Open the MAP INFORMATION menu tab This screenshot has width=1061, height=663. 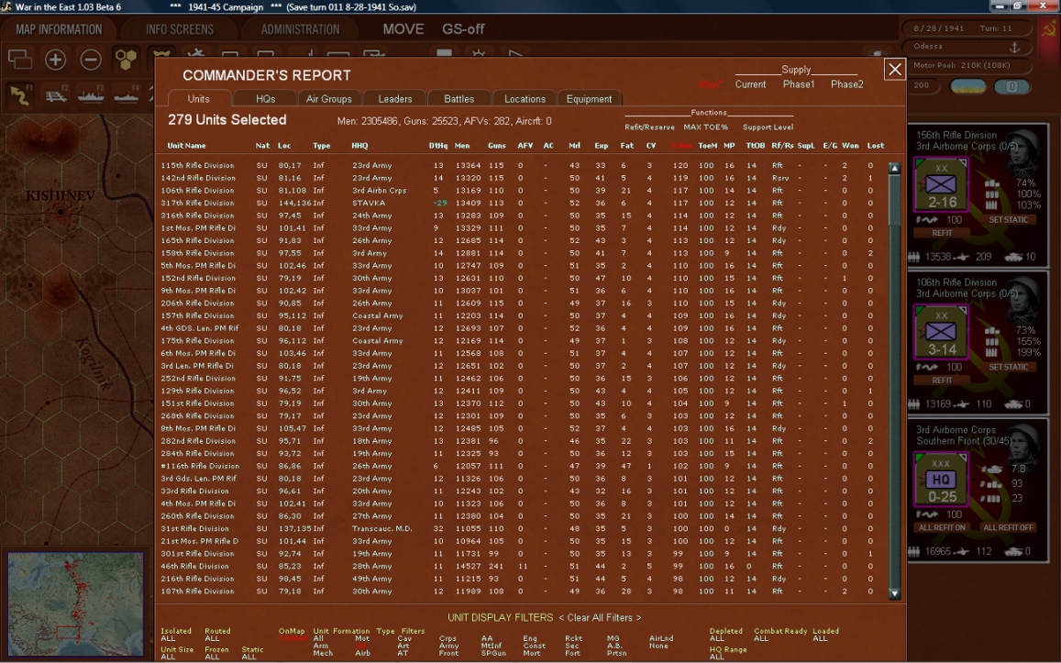[59, 29]
